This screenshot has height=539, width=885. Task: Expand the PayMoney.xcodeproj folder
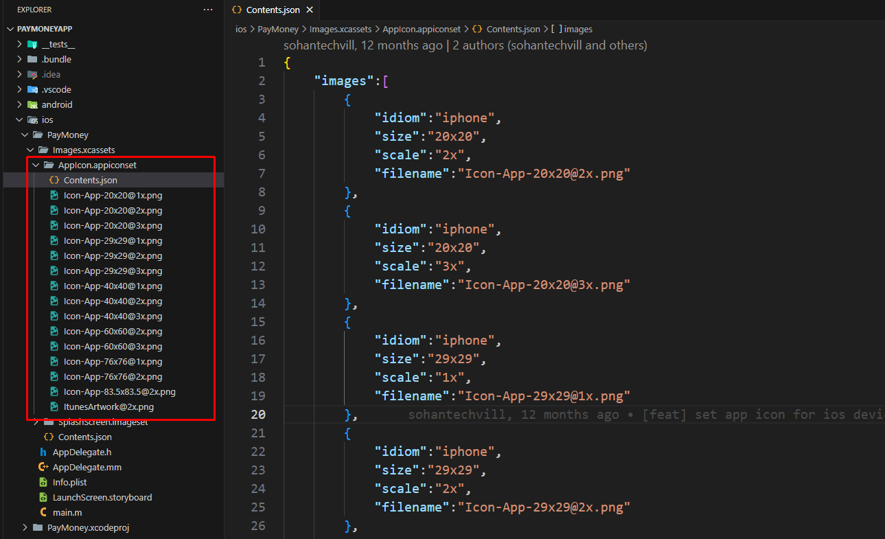click(25, 528)
